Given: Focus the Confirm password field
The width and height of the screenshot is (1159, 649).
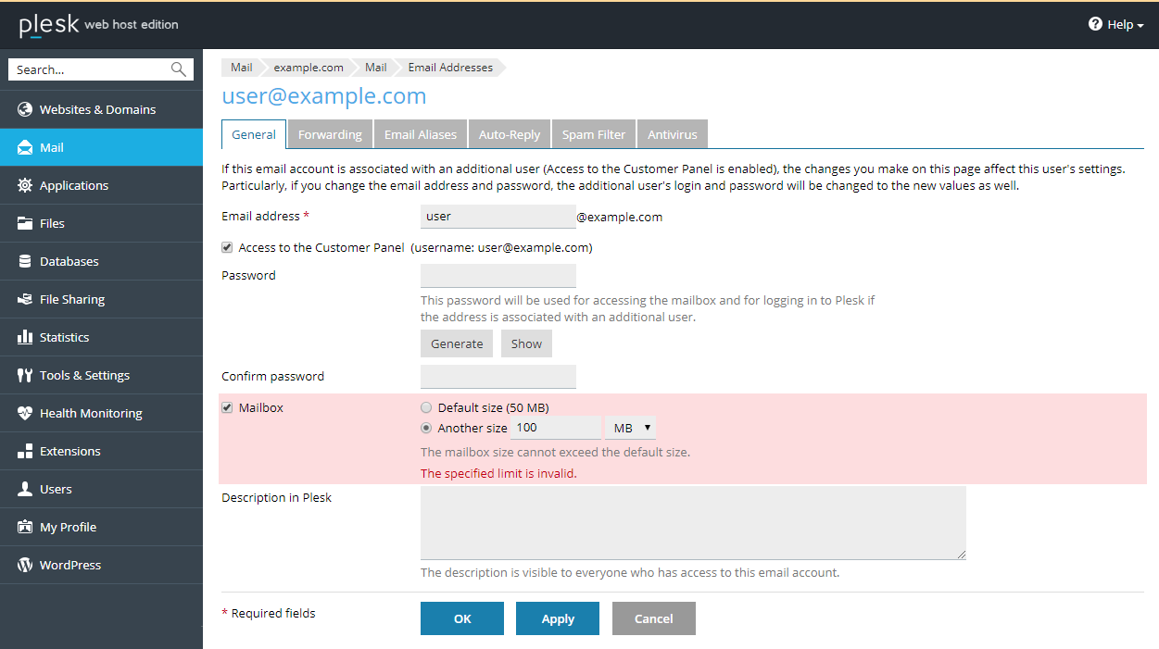Looking at the screenshot, I should coord(498,377).
